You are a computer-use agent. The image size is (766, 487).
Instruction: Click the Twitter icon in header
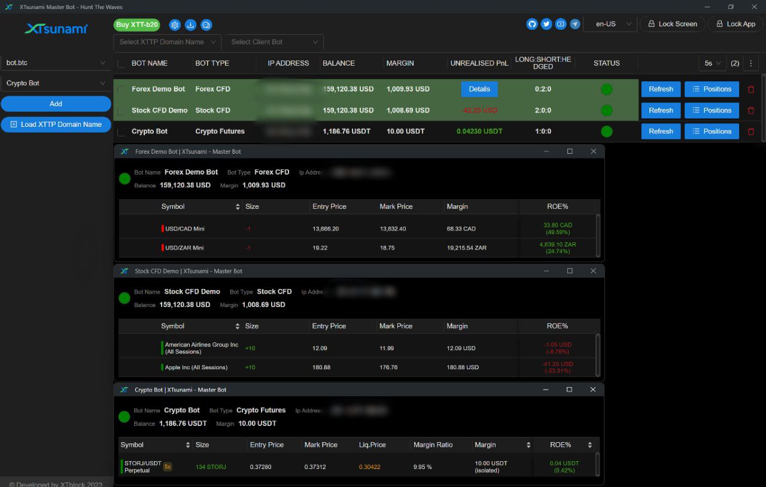coord(546,24)
